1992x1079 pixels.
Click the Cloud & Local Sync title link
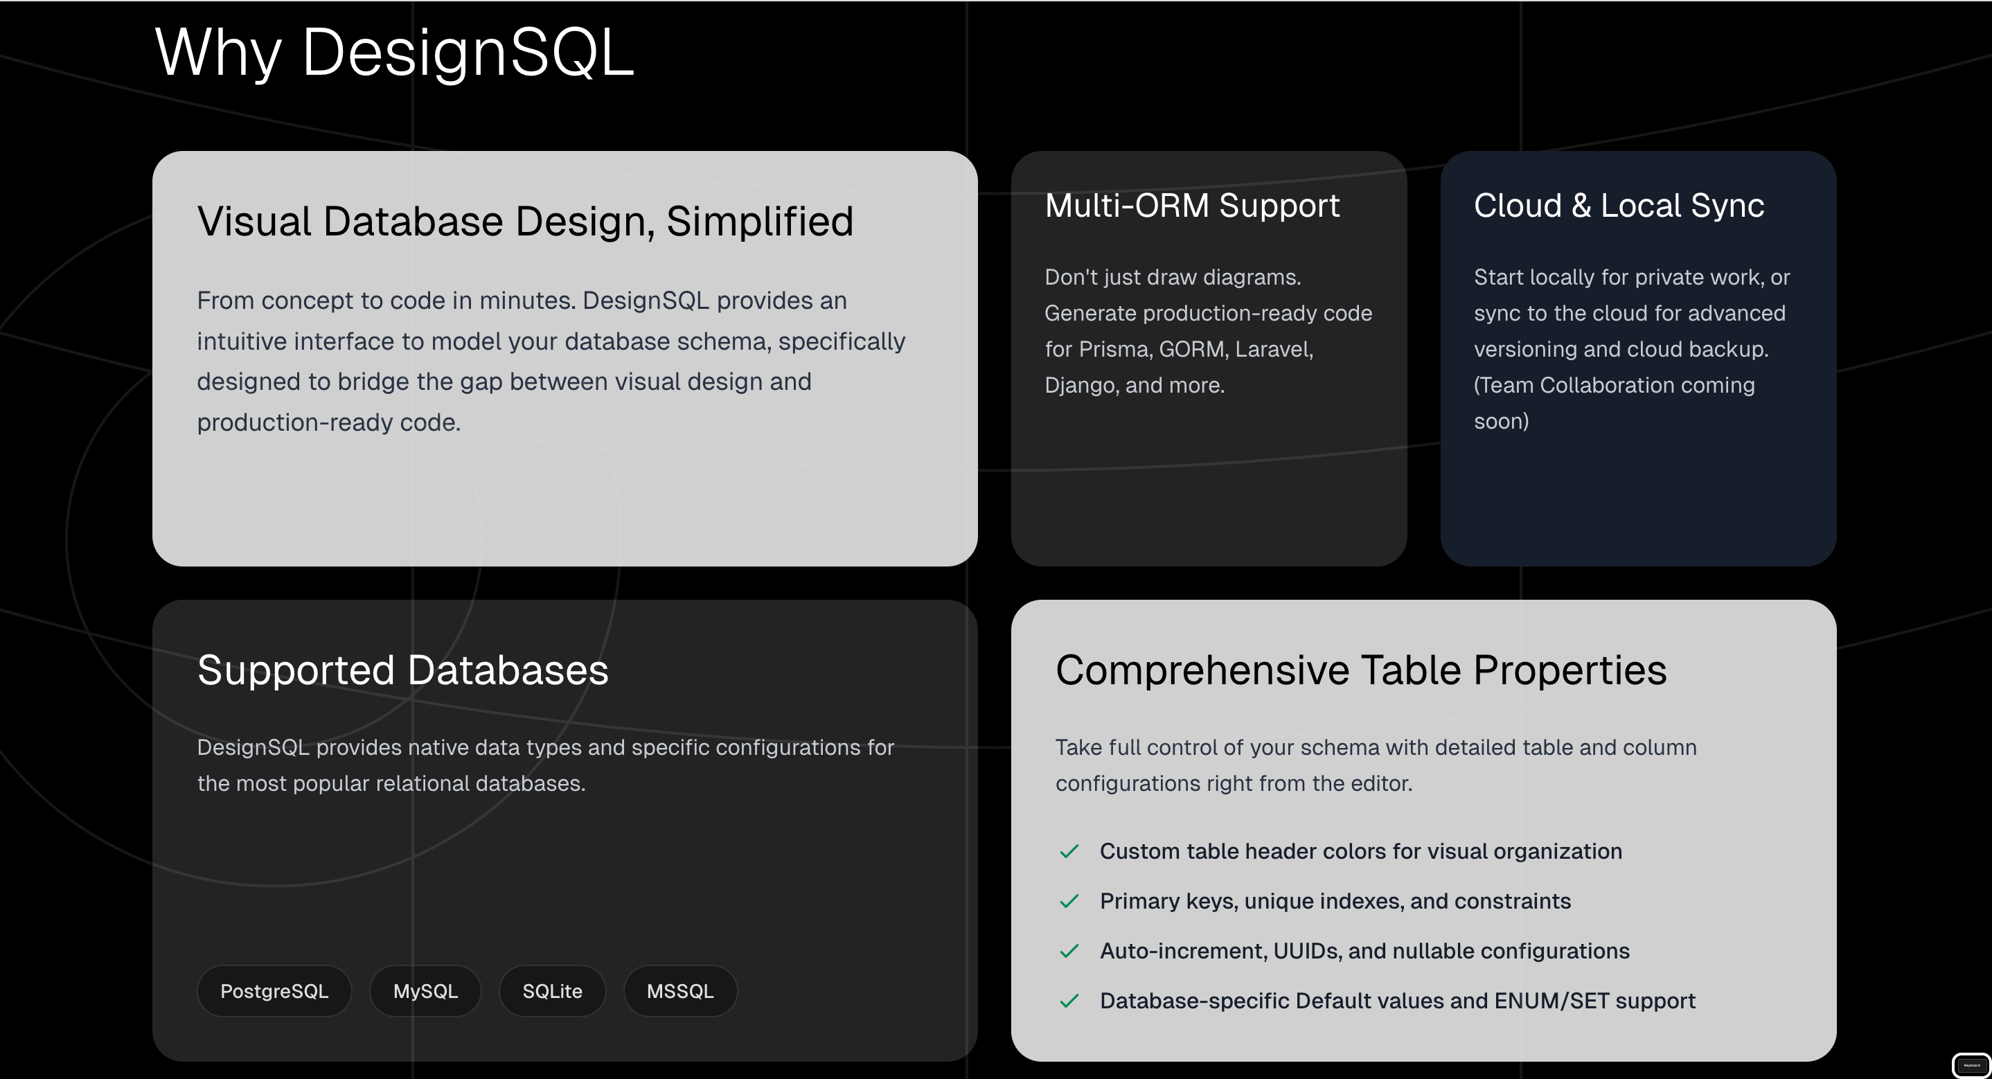1619,206
